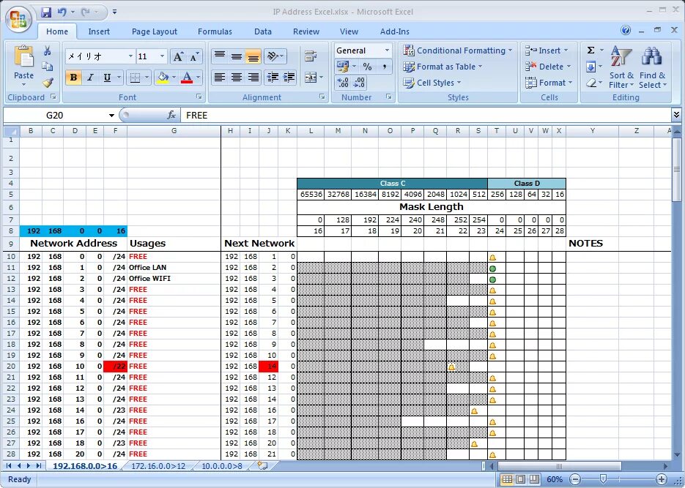Apply italic formatting from Font group
Viewport: 685px width, 488px height.
[x=90, y=76]
